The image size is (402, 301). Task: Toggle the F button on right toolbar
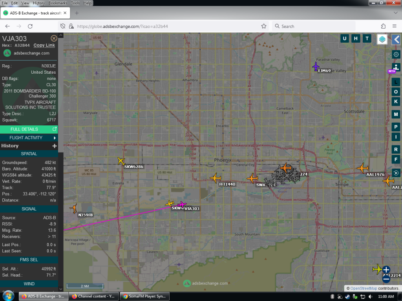[396, 159]
